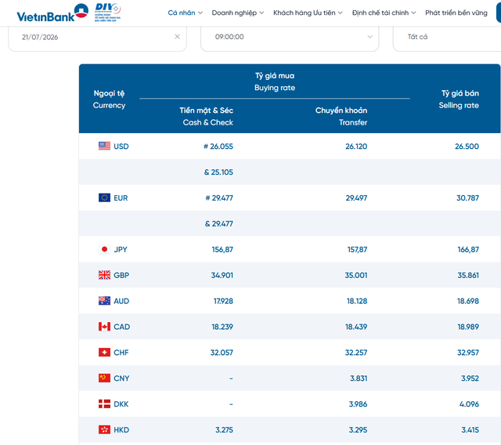
Task: Click USD selling rate 26.500
Action: click(x=467, y=146)
